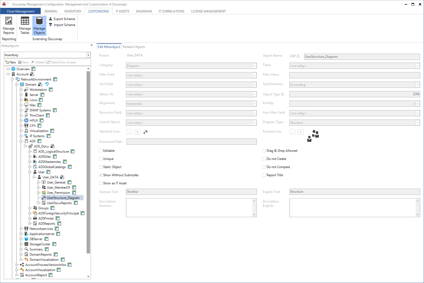Viewport: 424px width, 283px height.
Task: Open Data Entry Screen
Action: click(61, 62)
